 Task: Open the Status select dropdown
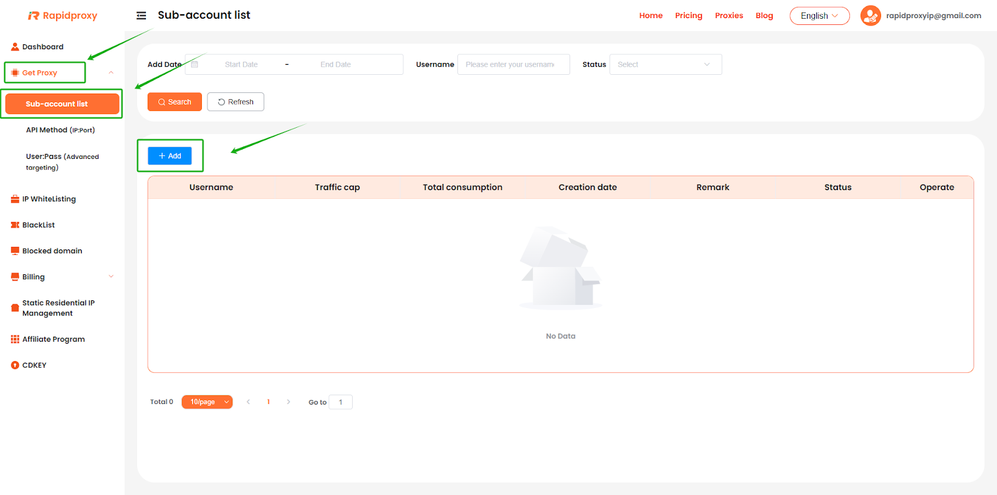(665, 64)
